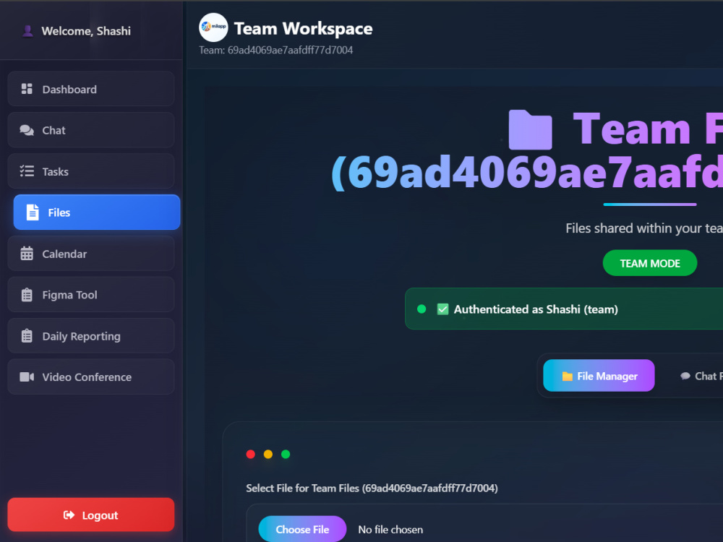Click Files shared within your team text

tap(644, 228)
